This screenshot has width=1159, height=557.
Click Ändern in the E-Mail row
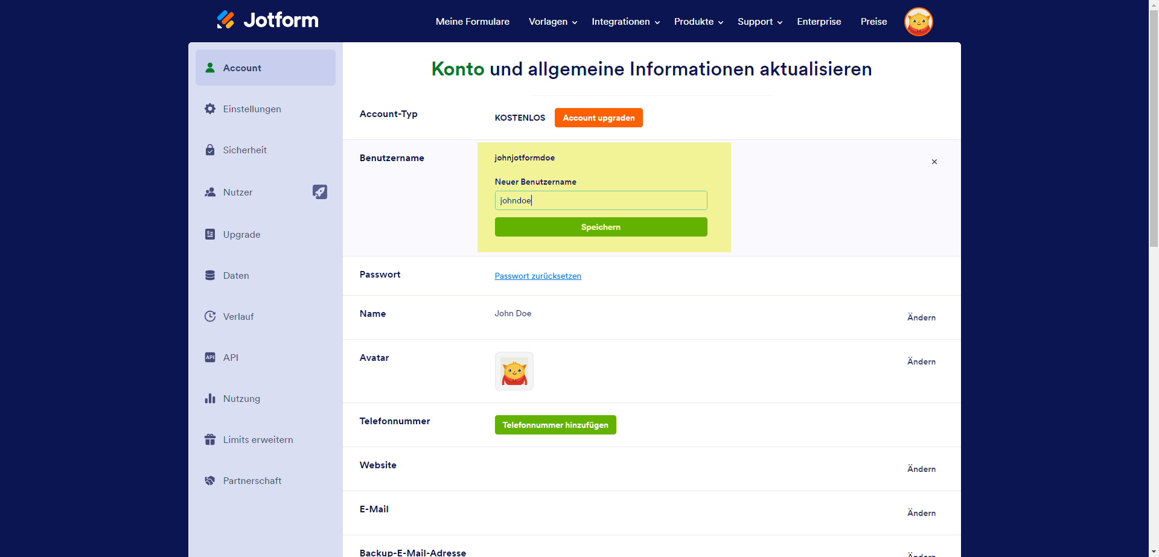(x=921, y=513)
